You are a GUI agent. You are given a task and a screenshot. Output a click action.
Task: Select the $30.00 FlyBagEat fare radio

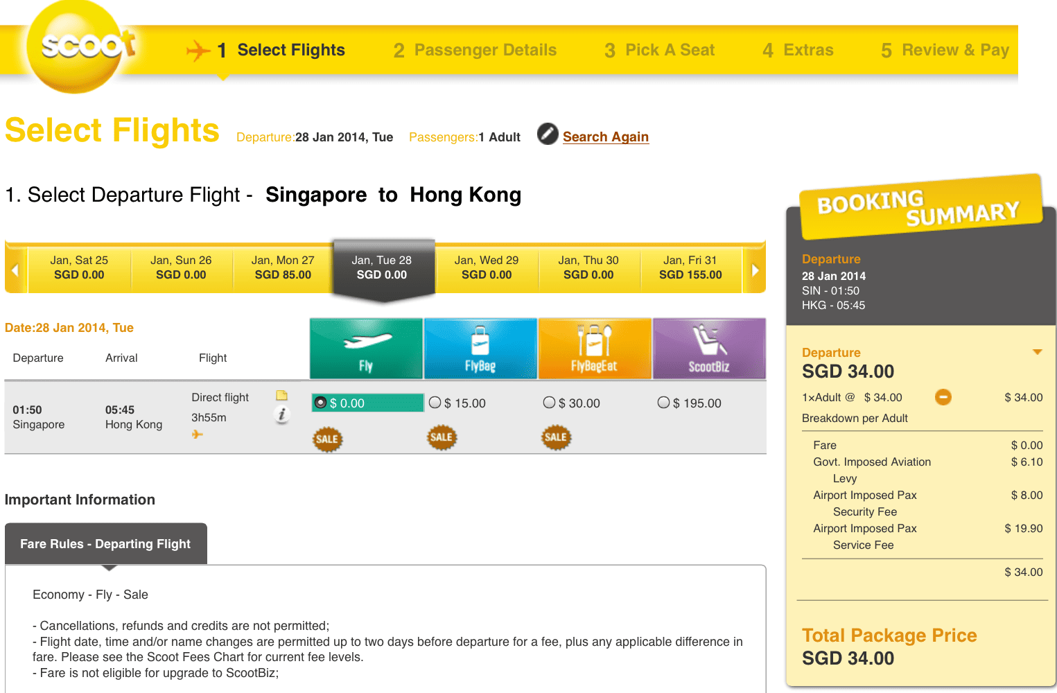(x=550, y=403)
